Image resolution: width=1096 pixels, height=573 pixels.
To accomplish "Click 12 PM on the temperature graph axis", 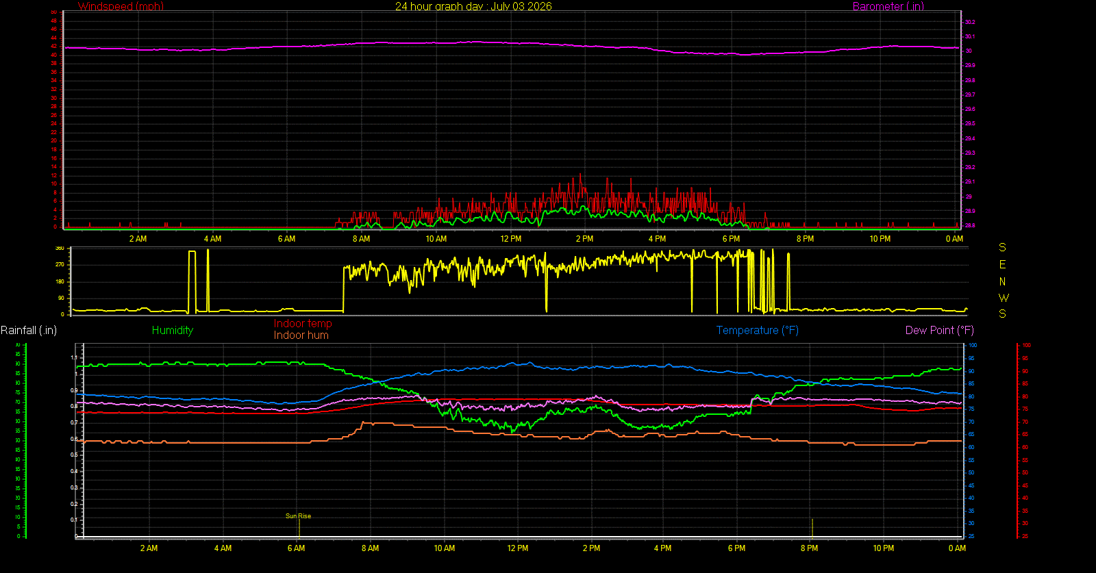I will point(518,548).
